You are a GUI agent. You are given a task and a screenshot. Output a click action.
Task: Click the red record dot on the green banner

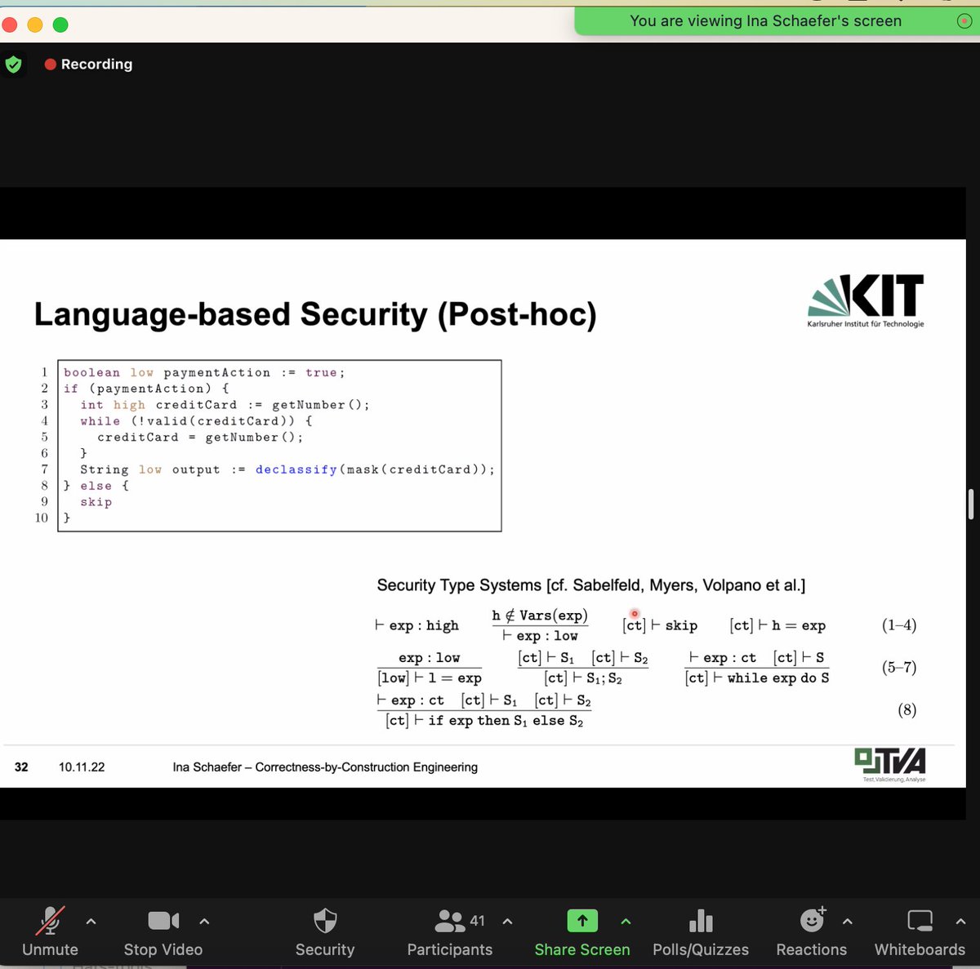964,21
